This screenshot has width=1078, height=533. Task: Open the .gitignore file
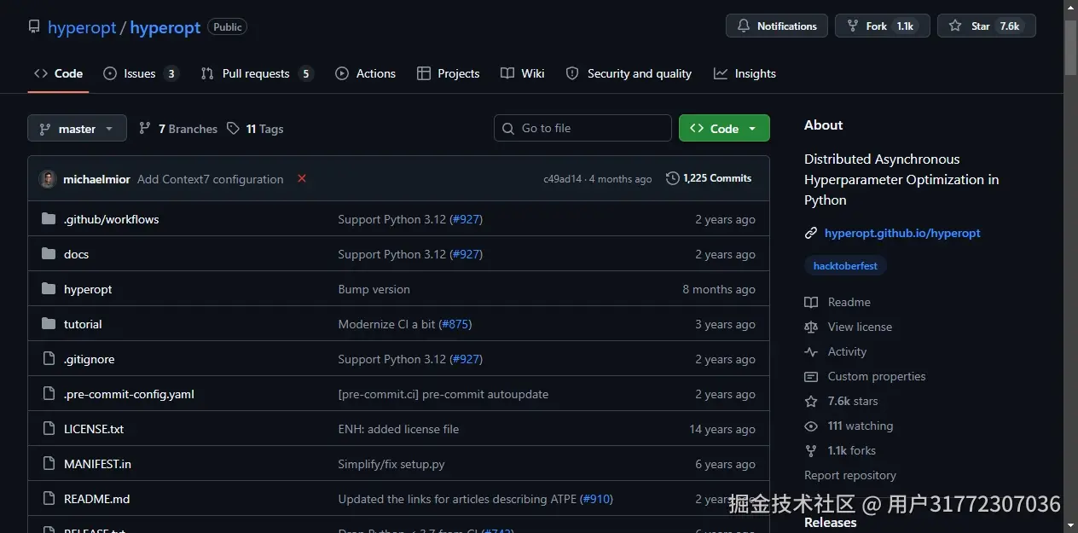89,359
